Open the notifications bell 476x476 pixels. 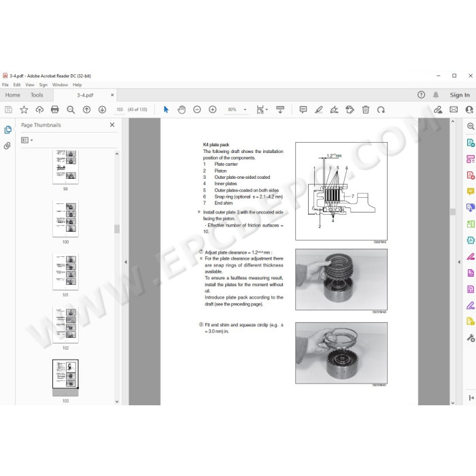point(436,95)
